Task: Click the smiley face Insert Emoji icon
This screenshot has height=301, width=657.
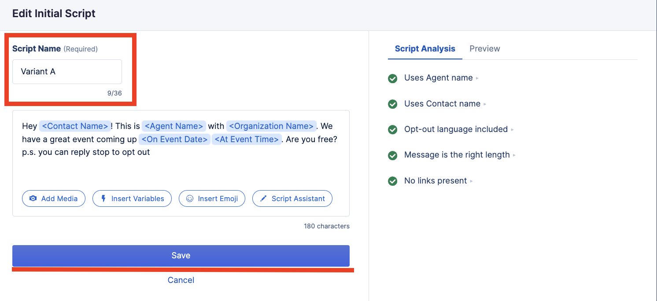Action: [x=190, y=198]
